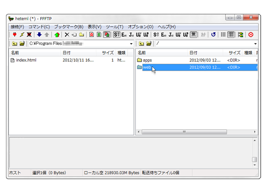
Task: Sort local pane by 名前 column
Action: 35,53
